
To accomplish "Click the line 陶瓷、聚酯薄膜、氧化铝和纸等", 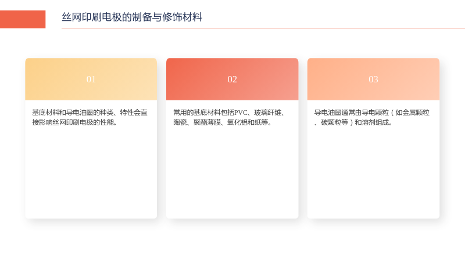I will click(223, 122).
